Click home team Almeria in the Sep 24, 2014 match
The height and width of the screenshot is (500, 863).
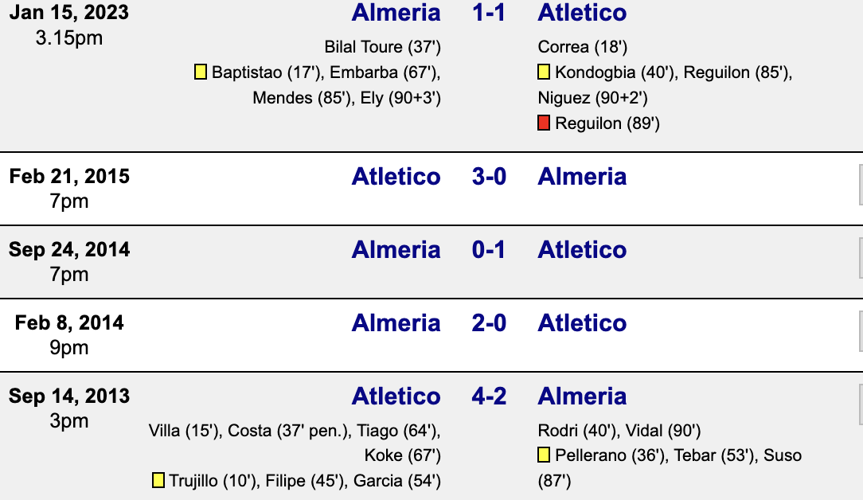coord(396,250)
